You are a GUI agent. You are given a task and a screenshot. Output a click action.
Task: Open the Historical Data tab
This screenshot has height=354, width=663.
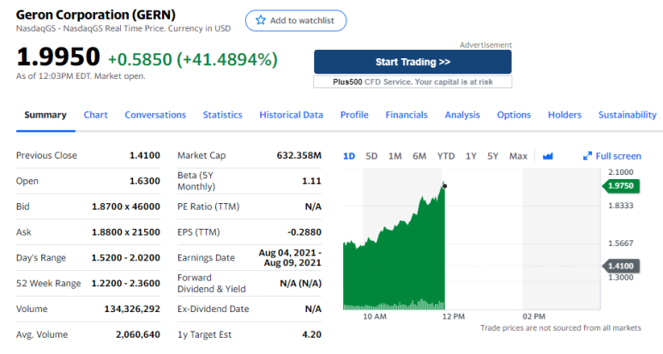[x=292, y=115]
